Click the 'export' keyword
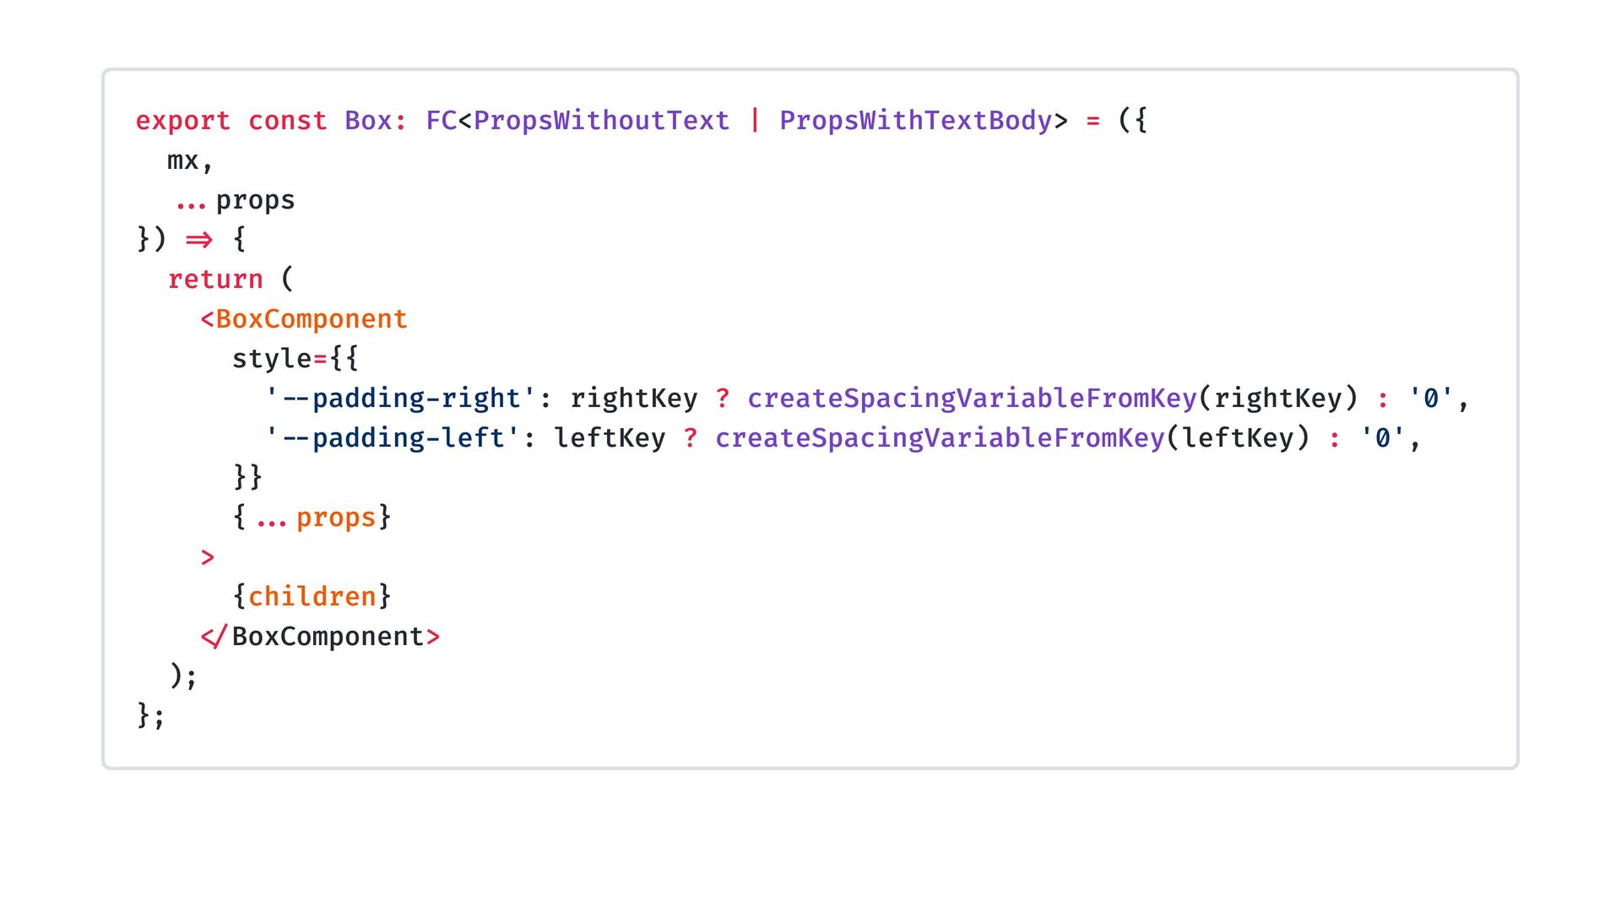Screen dimensions: 1621x912 click(x=182, y=121)
